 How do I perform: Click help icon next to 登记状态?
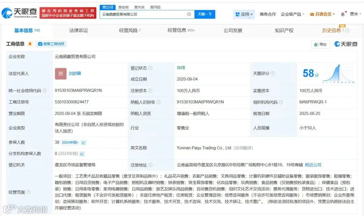150,68
